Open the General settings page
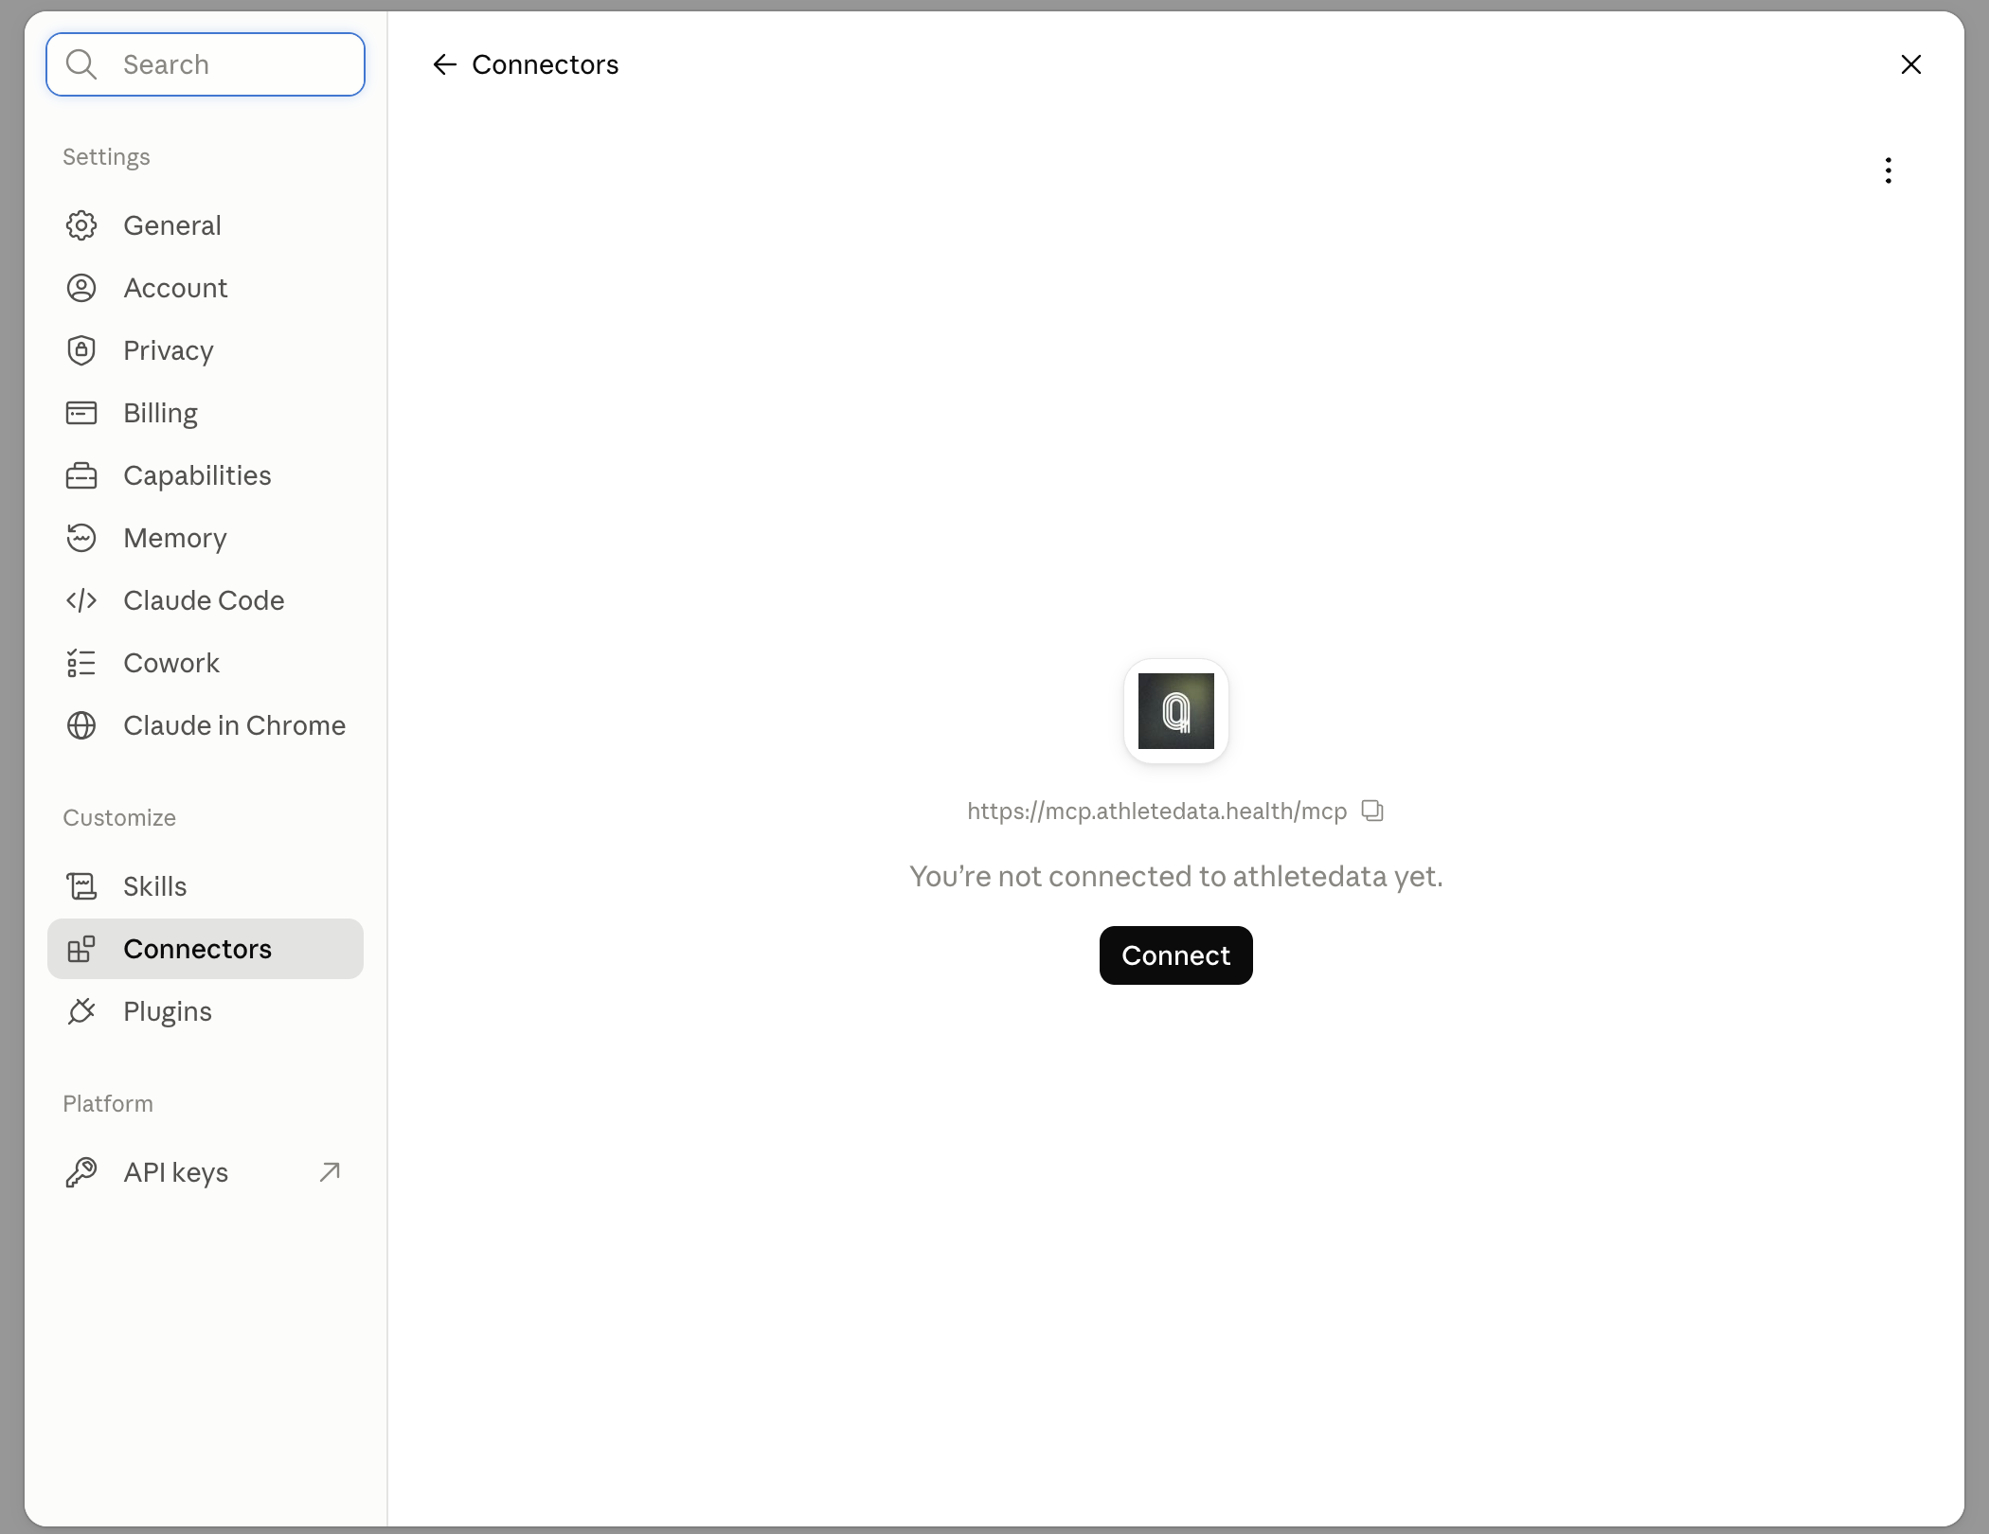 206,225
